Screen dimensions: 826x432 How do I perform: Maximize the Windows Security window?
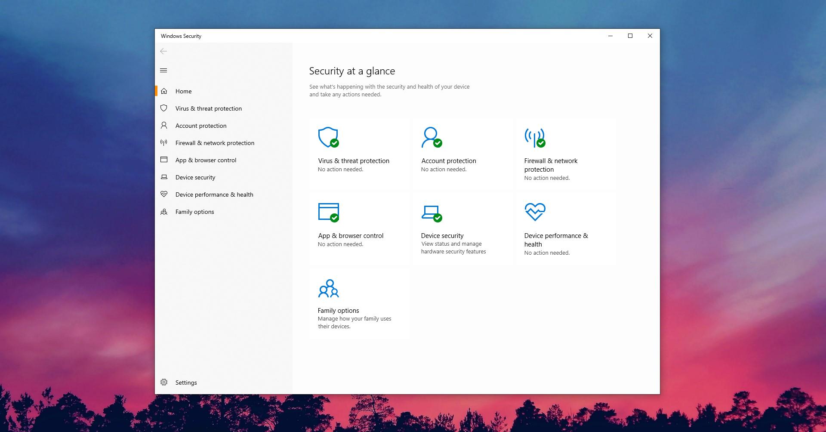pos(630,36)
